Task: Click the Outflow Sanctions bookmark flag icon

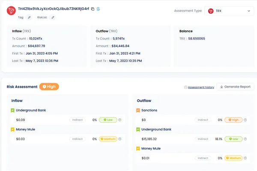Action: pos(138,110)
